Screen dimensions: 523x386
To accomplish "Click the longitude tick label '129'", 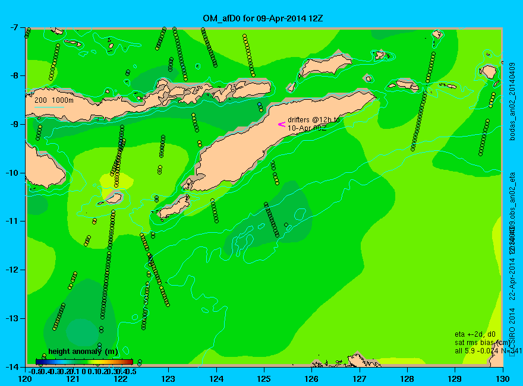I will coord(455,379).
